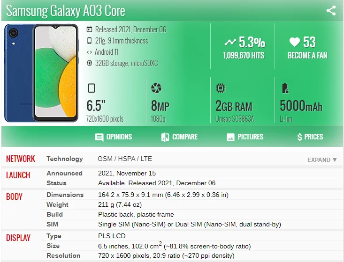Screen dimensions: 344x262
Task: Click the Samsung Galaxy A03 Core phone image
Action: click(x=41, y=73)
